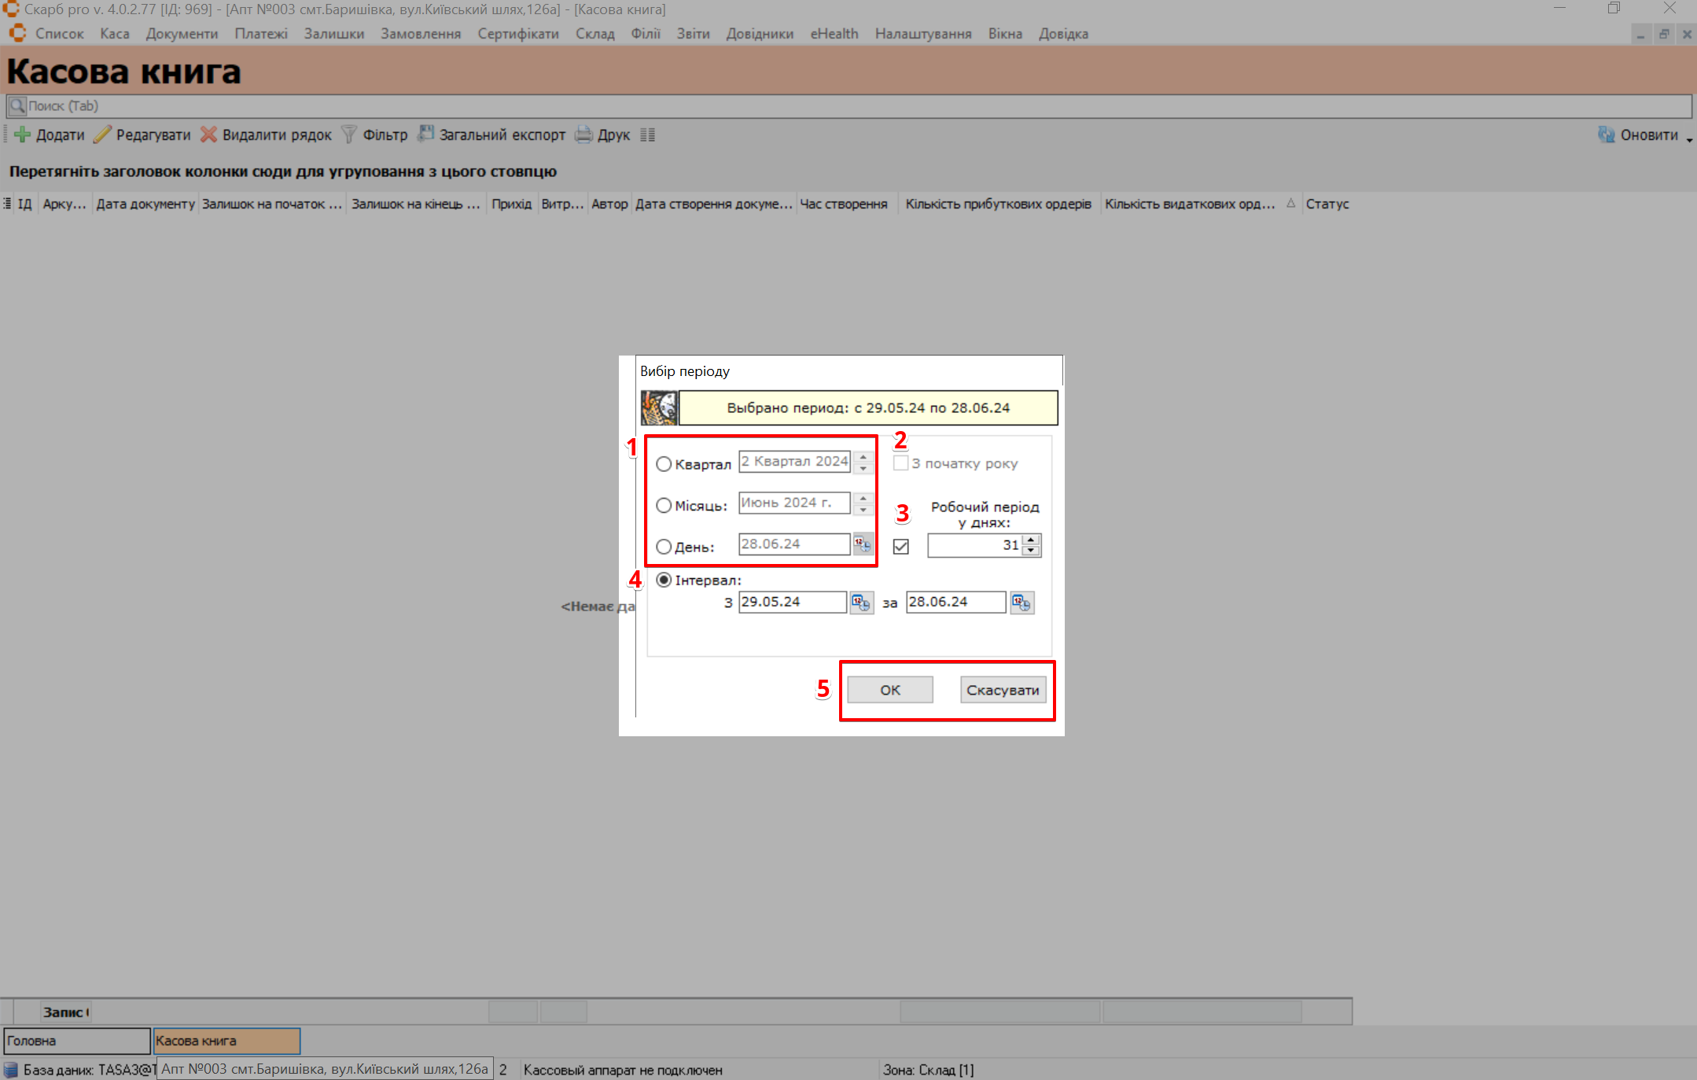Click the Загальний експорт icon

[x=425, y=134]
